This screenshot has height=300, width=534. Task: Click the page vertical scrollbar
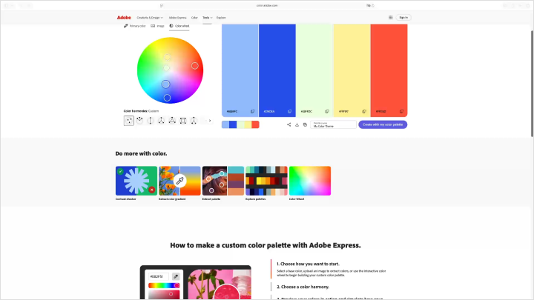coord(532,83)
